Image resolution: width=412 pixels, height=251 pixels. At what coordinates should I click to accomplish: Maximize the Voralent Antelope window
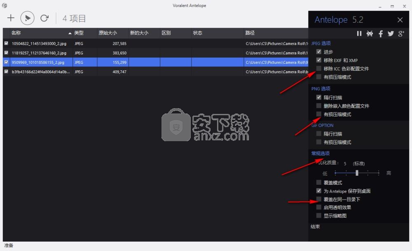tap(392, 6)
